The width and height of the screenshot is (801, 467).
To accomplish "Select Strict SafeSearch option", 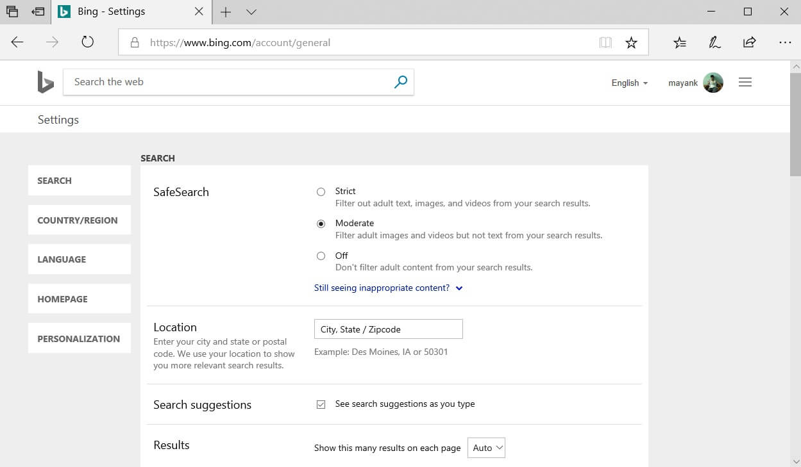I will [x=321, y=192].
